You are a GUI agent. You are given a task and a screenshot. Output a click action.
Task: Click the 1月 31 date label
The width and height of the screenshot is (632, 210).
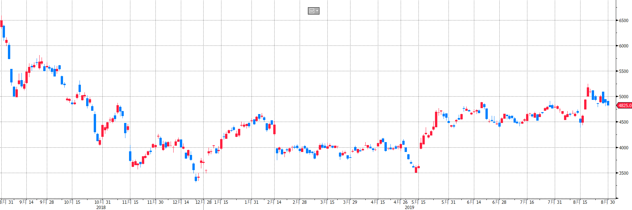click(x=251, y=202)
